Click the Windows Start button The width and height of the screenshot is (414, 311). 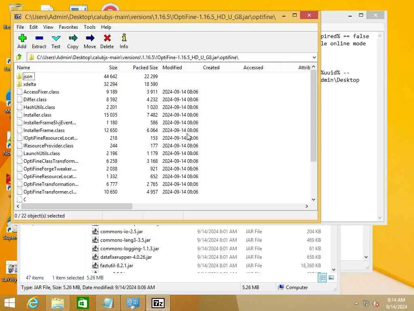click(x=10, y=303)
